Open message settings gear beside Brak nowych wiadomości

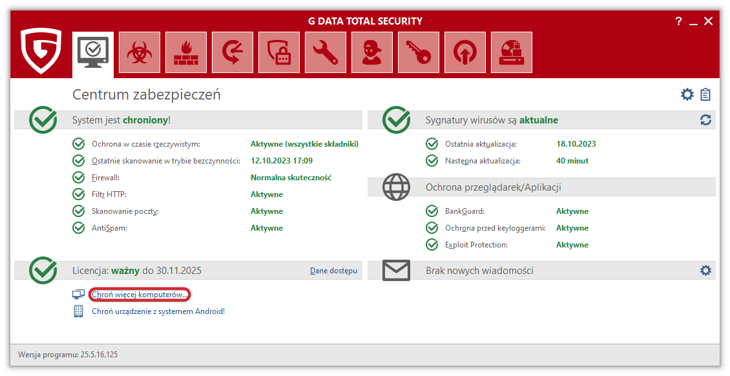click(706, 270)
